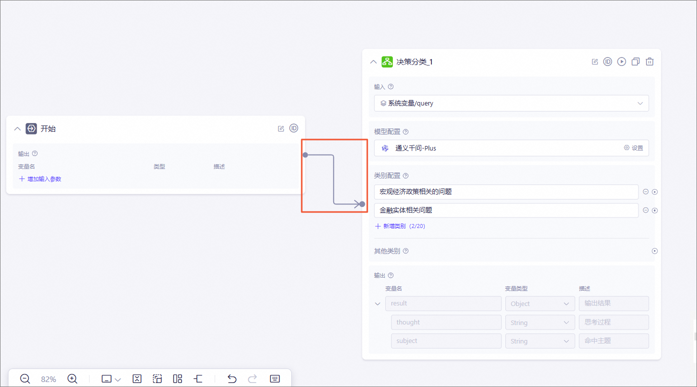Click the branch connector toolbar icon

point(198,379)
